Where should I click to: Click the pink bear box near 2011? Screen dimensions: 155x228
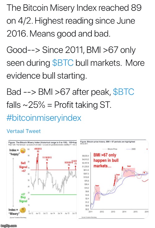point(97,194)
